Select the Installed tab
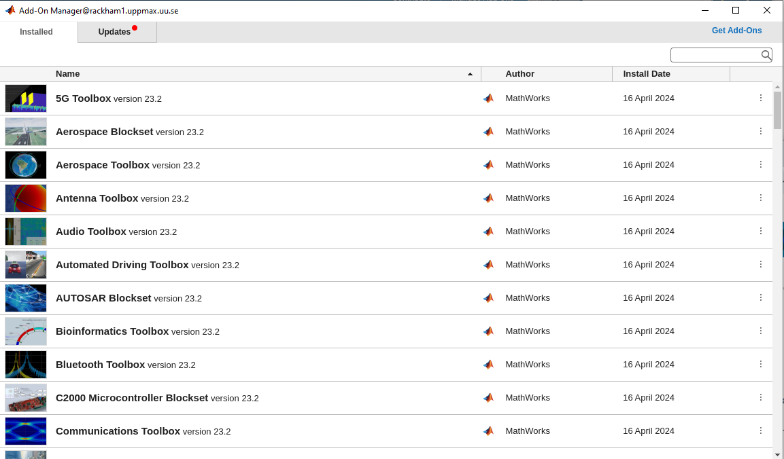Image resolution: width=784 pixels, height=459 pixels. [x=37, y=32]
